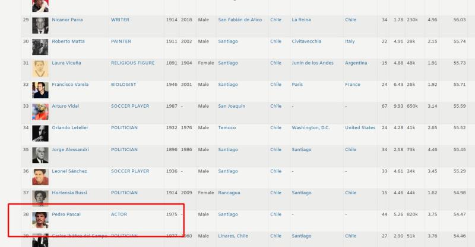The image size is (475, 247).
Task: Open Jorge Alessandri's POLITICIAN occupation link
Action: click(125, 150)
